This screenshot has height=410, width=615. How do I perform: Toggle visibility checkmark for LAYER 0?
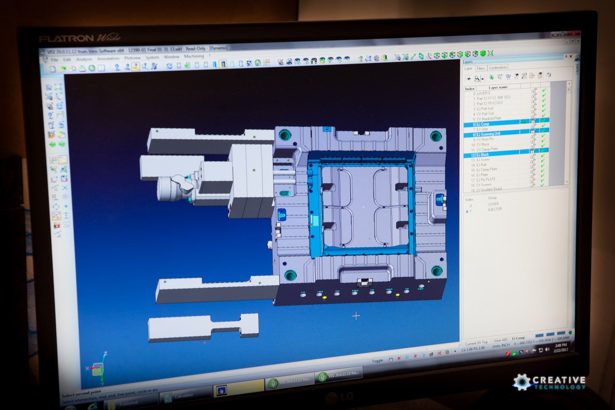544,91
